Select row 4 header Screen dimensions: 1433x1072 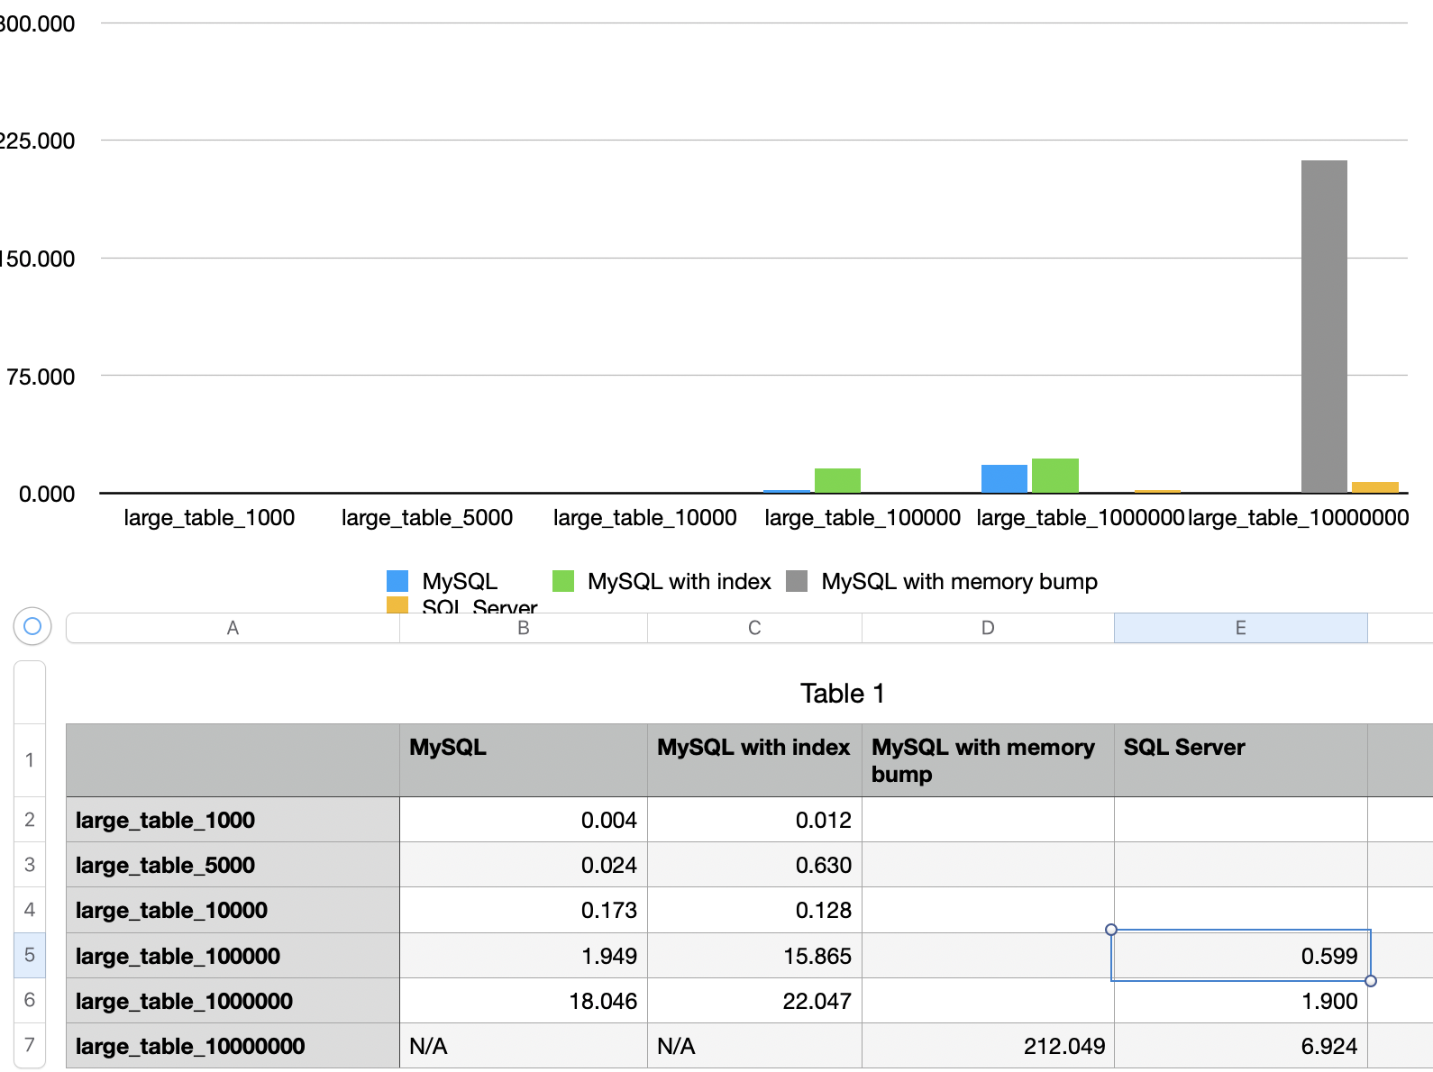(30, 910)
